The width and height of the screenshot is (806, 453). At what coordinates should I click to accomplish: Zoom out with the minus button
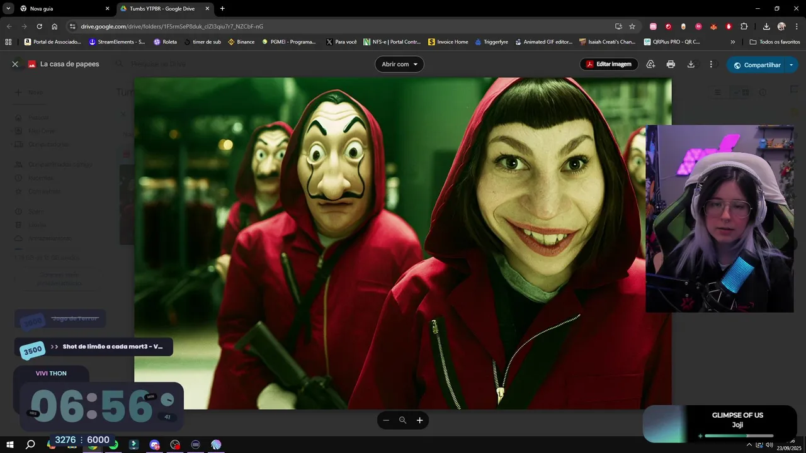coord(386,420)
